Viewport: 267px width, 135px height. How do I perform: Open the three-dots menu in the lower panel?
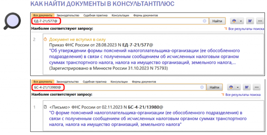[257, 87]
